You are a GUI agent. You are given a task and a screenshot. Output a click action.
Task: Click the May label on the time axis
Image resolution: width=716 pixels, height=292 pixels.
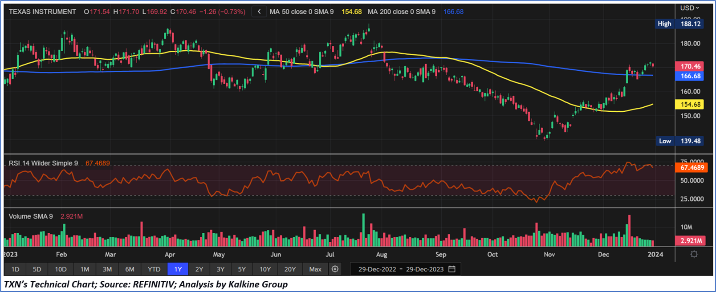tap(219, 255)
